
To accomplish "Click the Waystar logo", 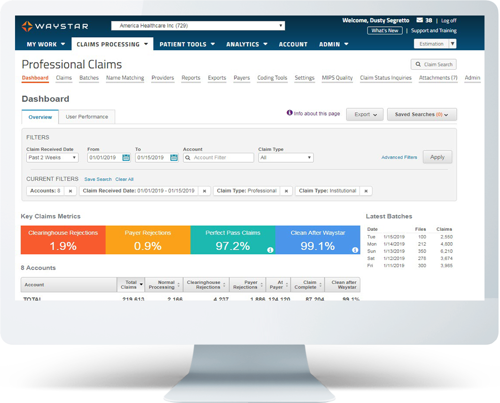I will pos(55,26).
